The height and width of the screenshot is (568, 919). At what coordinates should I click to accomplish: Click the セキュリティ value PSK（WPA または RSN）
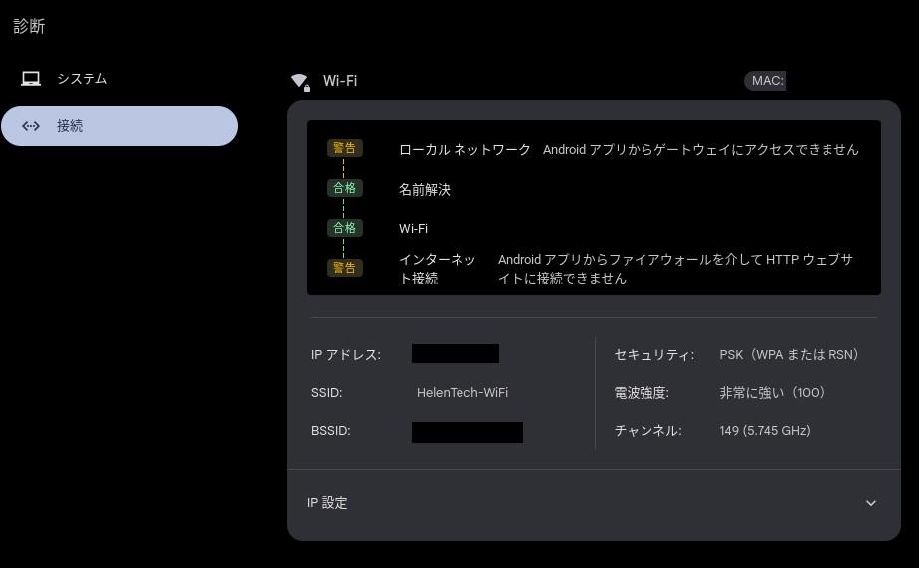click(789, 355)
